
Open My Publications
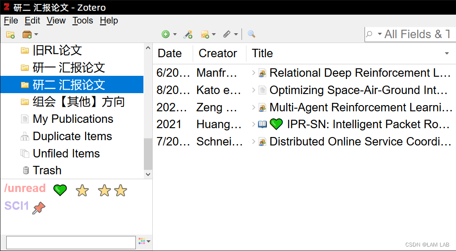(72, 119)
